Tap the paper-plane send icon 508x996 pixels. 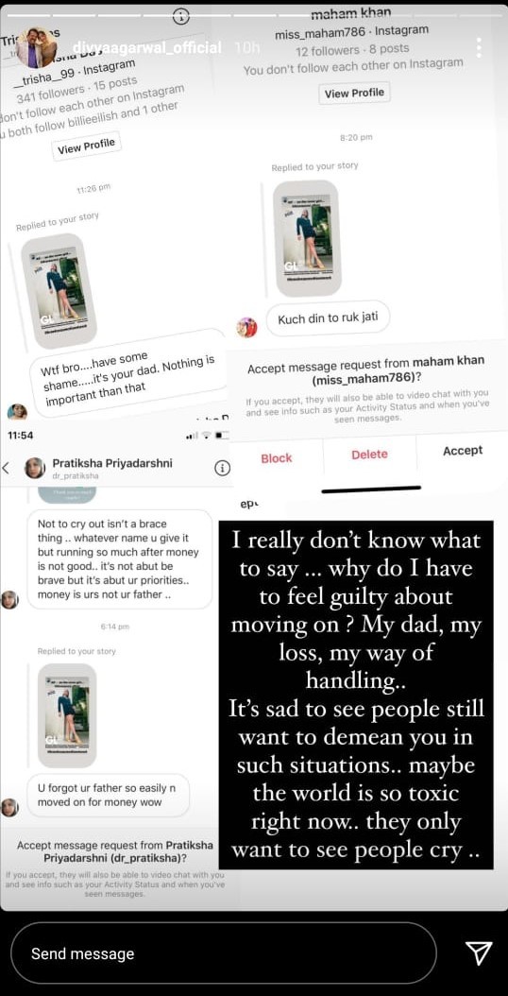pyautogui.click(x=480, y=953)
